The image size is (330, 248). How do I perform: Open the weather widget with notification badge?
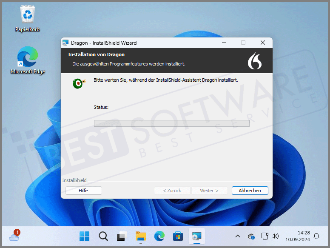pos(14,236)
